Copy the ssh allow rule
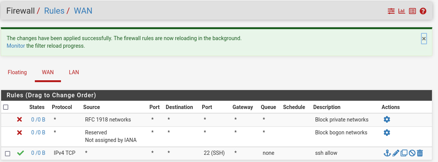The image size is (438, 162). tap(404, 153)
